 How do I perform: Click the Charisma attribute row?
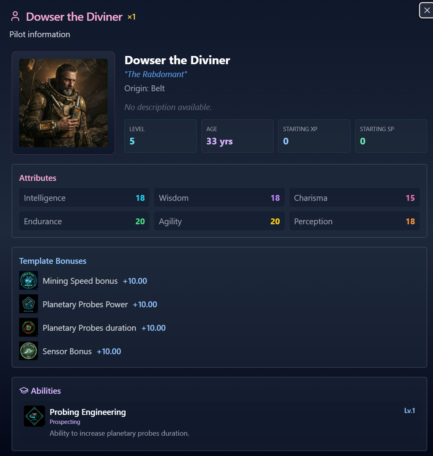tap(354, 197)
